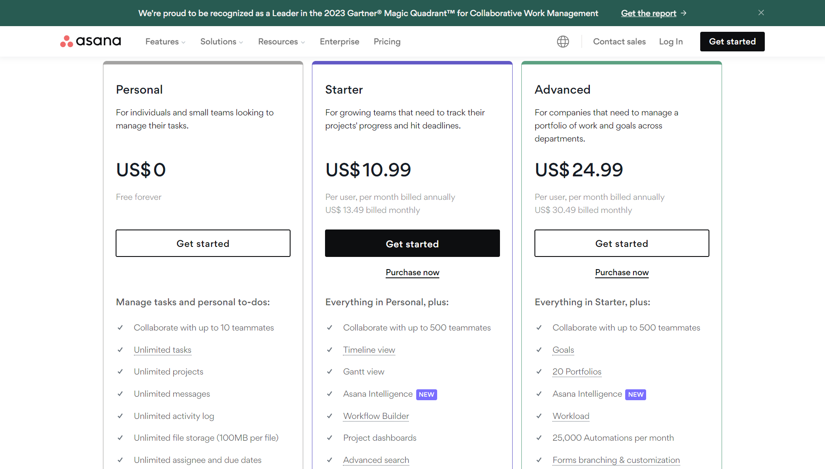Click Purchase now under Advanced
Image resolution: width=825 pixels, height=469 pixels.
(622, 272)
